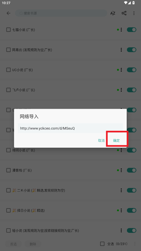The height and width of the screenshot is (251, 141).
Task: Check the 七猫小说 (厂长) checkbox
Action: tap(8, 30)
